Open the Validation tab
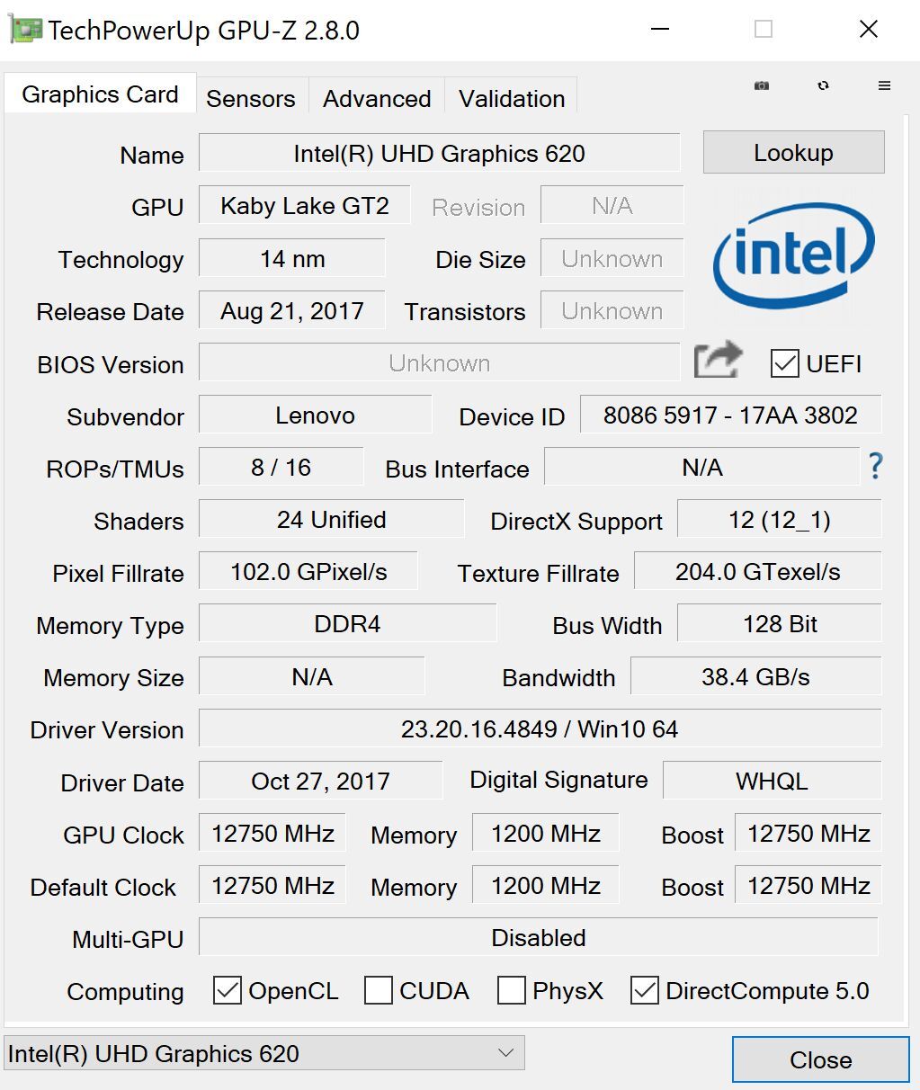The width and height of the screenshot is (920, 1090). [511, 97]
